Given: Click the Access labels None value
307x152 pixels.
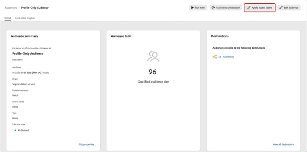Looking at the screenshot, I should (15, 107).
